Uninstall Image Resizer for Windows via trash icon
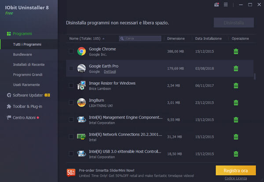This screenshot has width=264, height=182. tap(236, 85)
